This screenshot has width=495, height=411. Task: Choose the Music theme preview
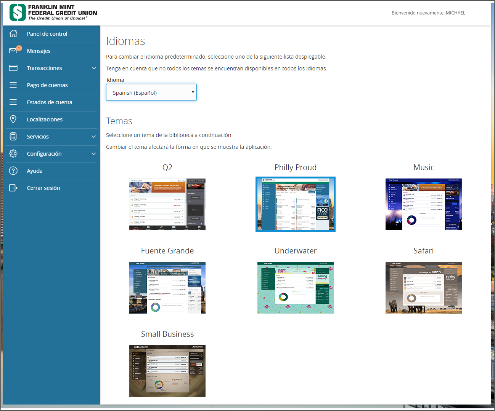[x=423, y=204]
